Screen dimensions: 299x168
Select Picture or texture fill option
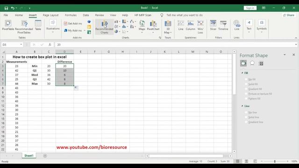[x=246, y=94]
